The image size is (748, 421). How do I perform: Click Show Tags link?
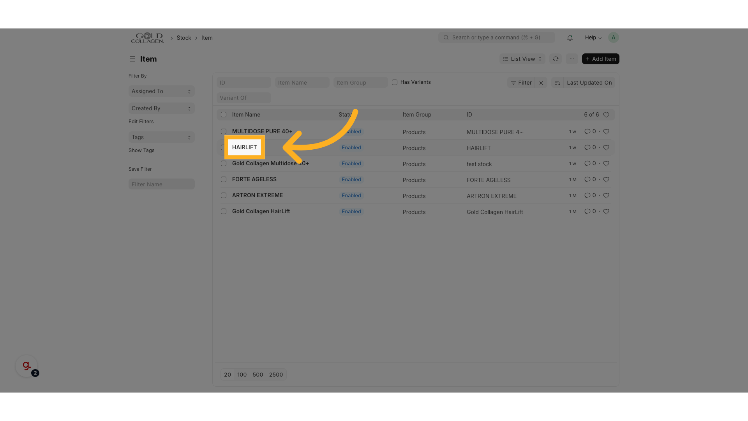coord(141,150)
